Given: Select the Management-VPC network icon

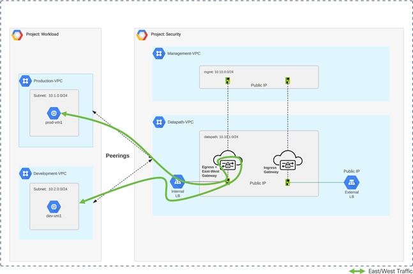Looking at the screenshot, I should [159, 54].
